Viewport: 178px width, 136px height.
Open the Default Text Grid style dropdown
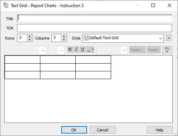[160, 38]
